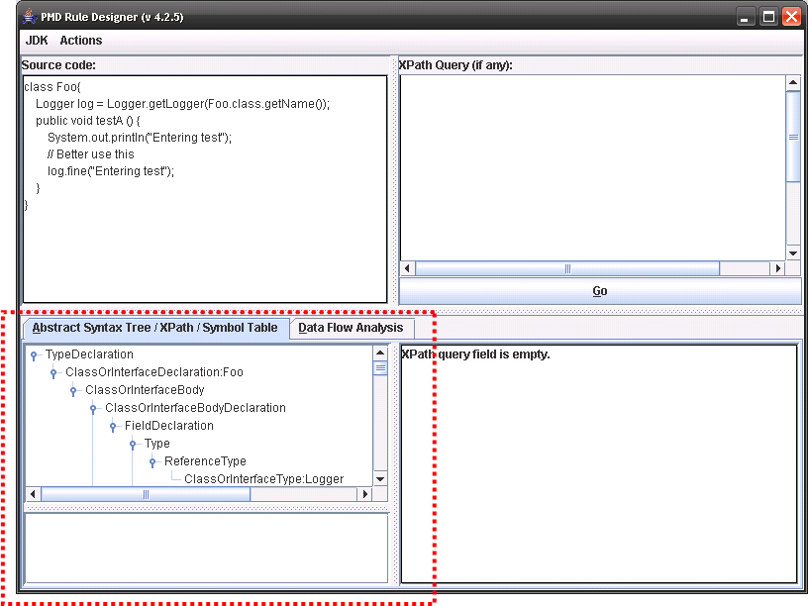
Task: Collapse the ClassOrInterfaceBody node handle
Action: [71, 390]
